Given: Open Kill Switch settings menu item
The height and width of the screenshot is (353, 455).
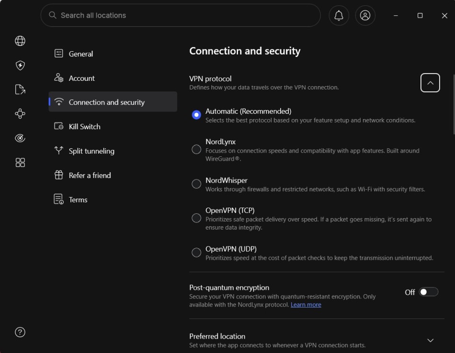Looking at the screenshot, I should 113,126.
